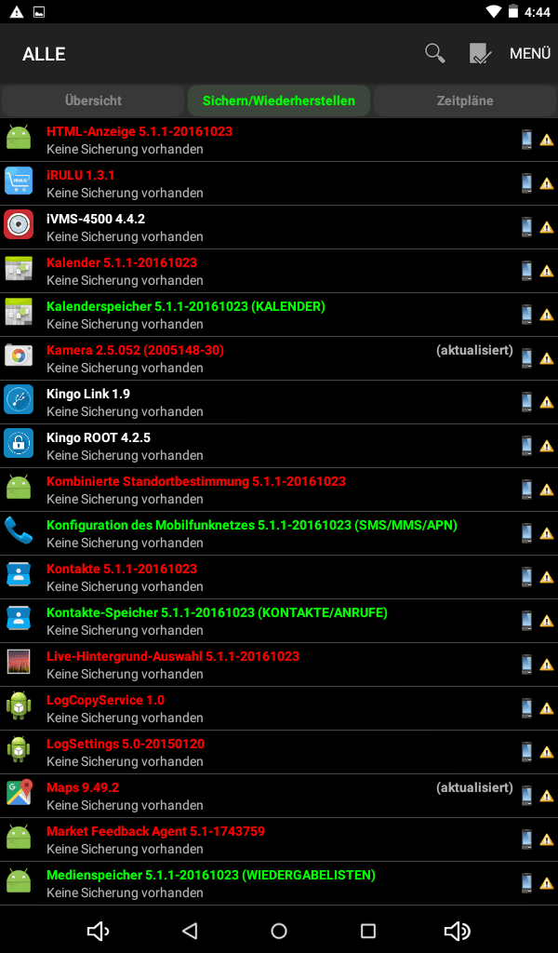Screen dimensions: 558x953
Task: Tap the iVMS-4500 camera app icon
Action: click(19, 225)
